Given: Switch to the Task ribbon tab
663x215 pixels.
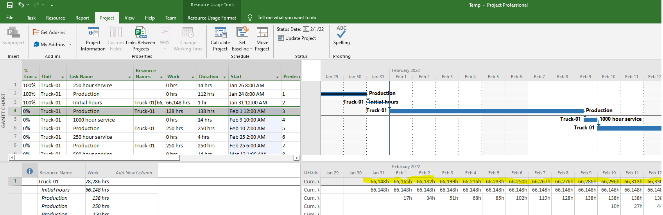Looking at the screenshot, I should click(31, 18).
